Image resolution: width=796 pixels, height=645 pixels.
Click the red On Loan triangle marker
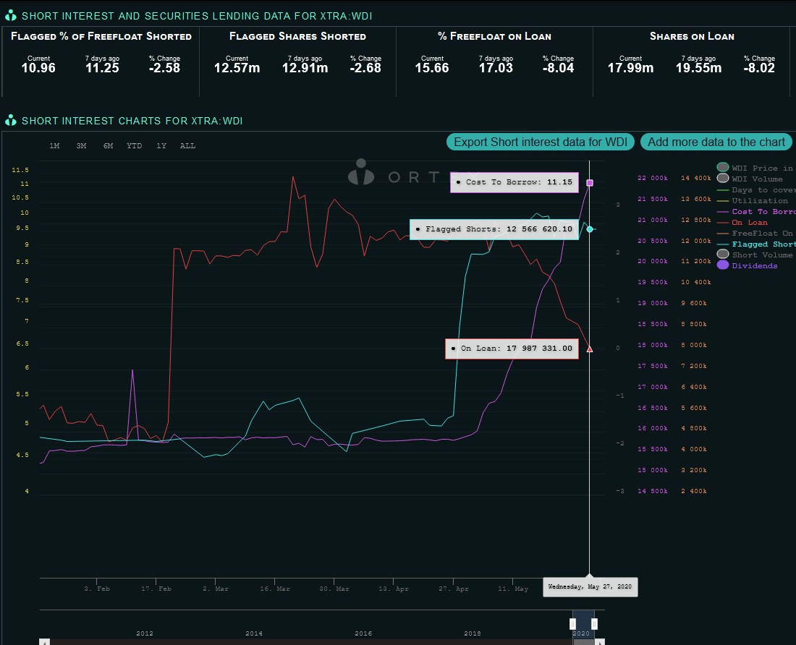(589, 349)
